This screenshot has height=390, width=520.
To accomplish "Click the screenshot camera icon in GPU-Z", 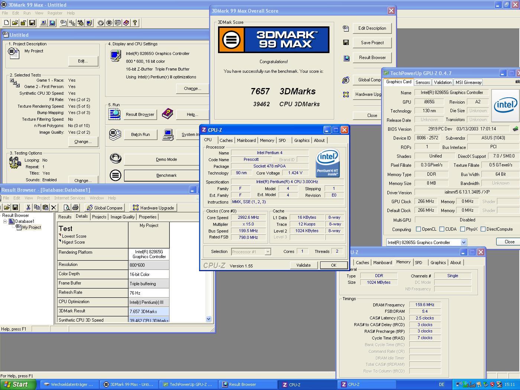I will click(518, 82).
